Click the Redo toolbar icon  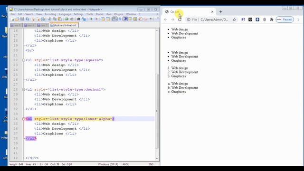72,19
